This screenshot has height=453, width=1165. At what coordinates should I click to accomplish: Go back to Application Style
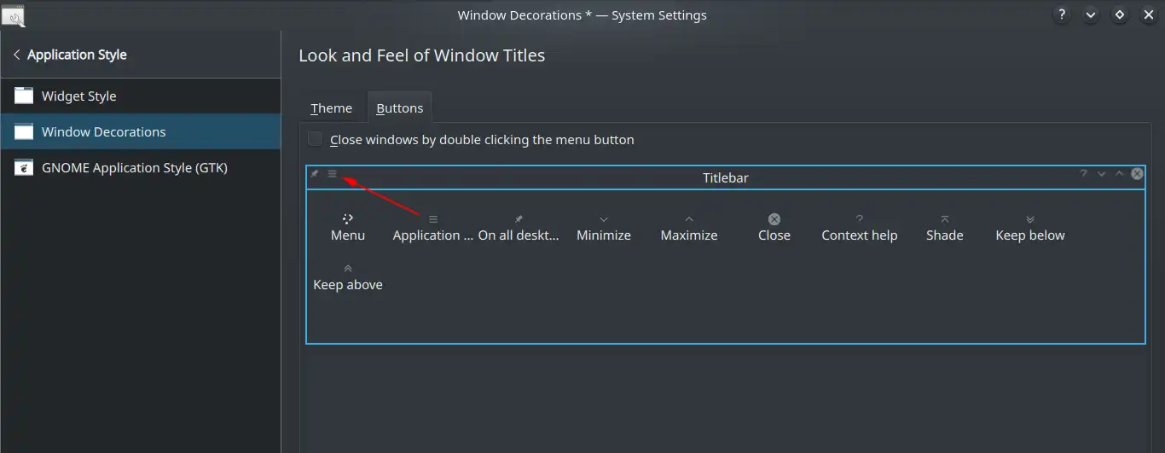[70, 55]
